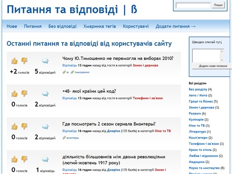Open sidebar section 'Розваги'
This screenshot has height=174, width=232.
[x=195, y=113]
